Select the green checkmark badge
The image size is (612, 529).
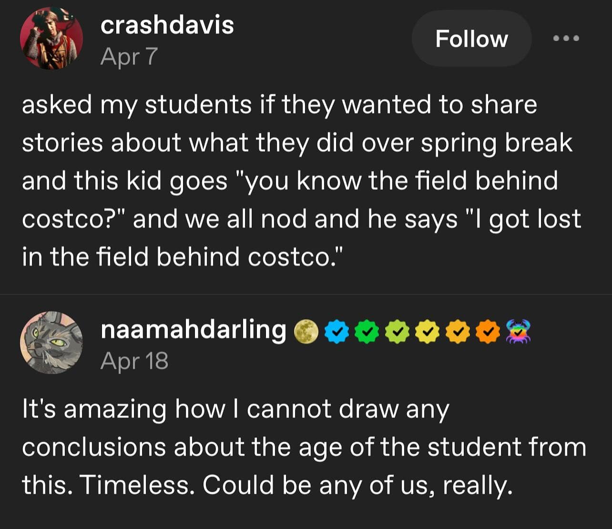(x=367, y=331)
